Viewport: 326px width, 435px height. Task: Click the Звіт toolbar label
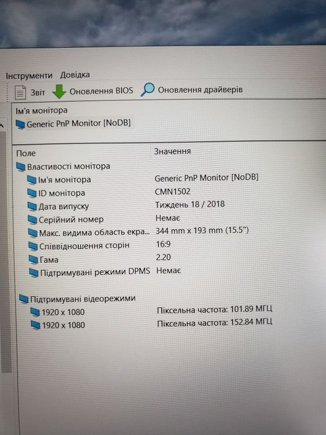[38, 92]
